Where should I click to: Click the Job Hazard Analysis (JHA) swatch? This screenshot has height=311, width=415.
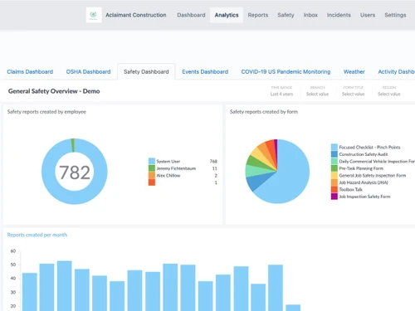(x=334, y=182)
